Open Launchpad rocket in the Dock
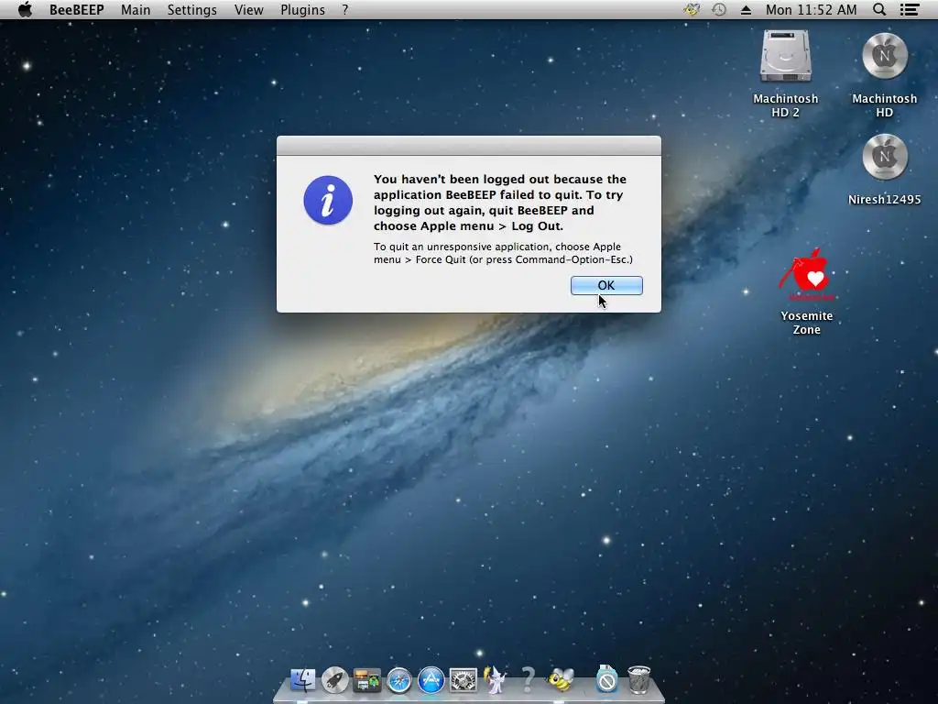938x704 pixels. point(335,681)
